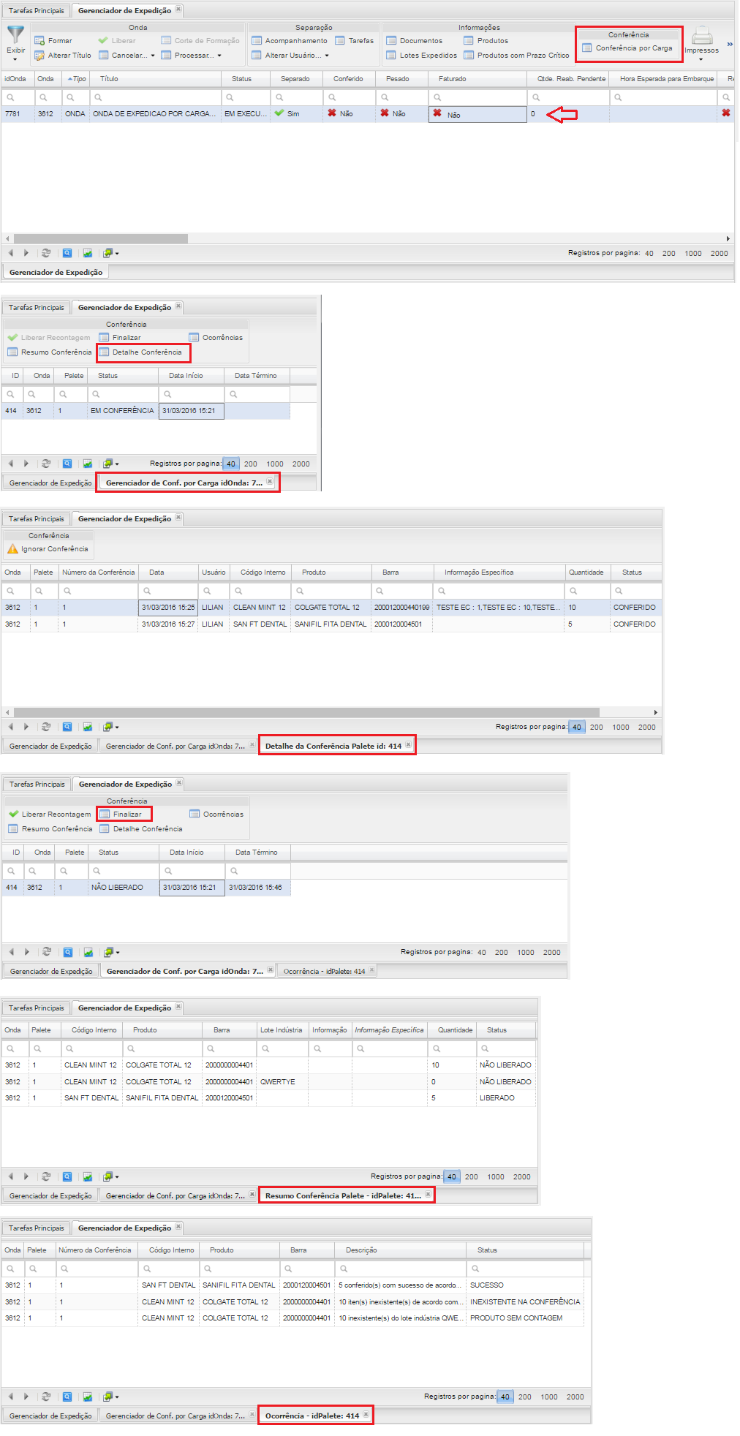
Task: Click Finalizar in the EM CONFERÊNCIA panel
Action: coord(120,338)
